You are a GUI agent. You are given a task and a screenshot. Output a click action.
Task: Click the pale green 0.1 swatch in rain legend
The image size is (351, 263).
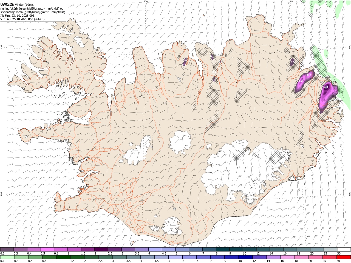7,257
